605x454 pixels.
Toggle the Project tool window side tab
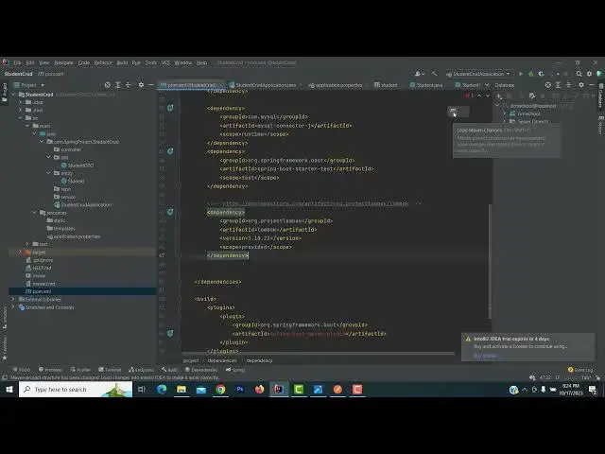[4, 92]
